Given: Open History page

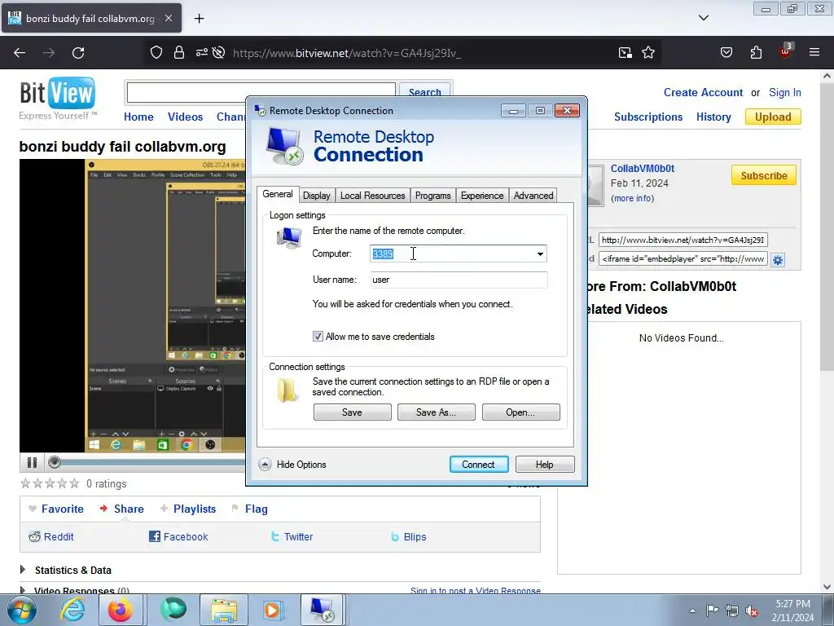Looking at the screenshot, I should pos(713,117).
